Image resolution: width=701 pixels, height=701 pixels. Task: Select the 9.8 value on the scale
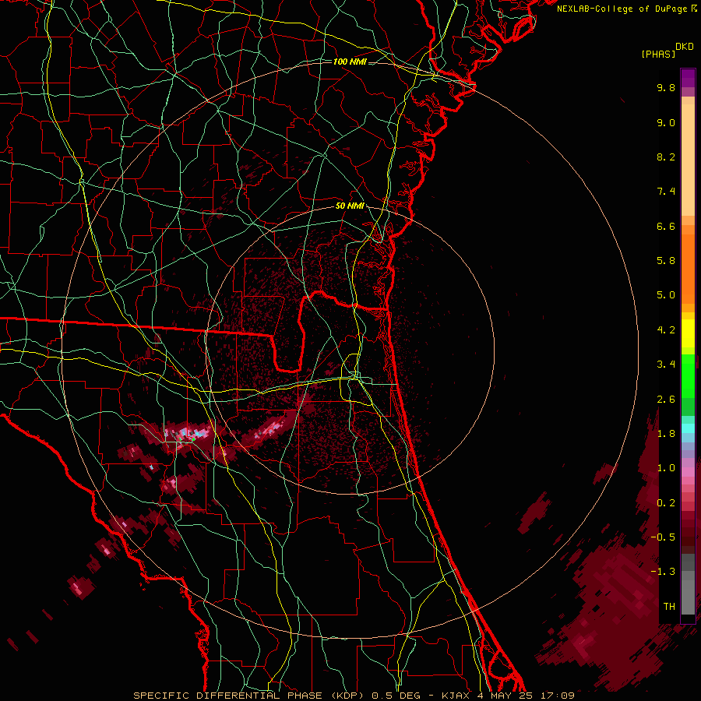(x=666, y=87)
